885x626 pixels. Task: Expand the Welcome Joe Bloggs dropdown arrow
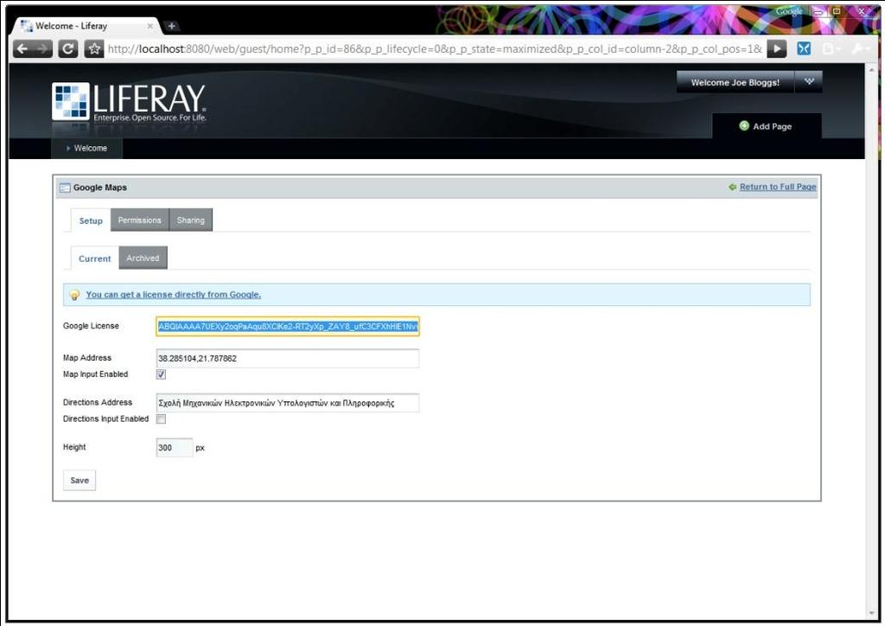click(809, 82)
